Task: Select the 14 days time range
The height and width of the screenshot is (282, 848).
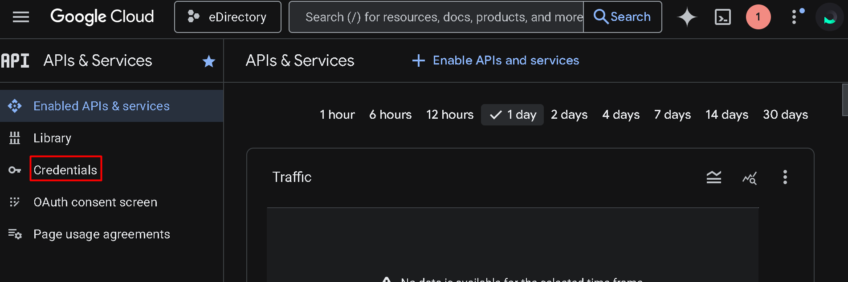Action: 727,115
